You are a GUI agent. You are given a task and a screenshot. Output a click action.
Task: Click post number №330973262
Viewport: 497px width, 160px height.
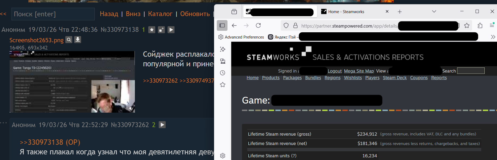[x=130, y=125]
